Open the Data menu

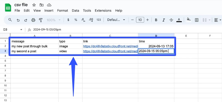(x=76, y=10)
